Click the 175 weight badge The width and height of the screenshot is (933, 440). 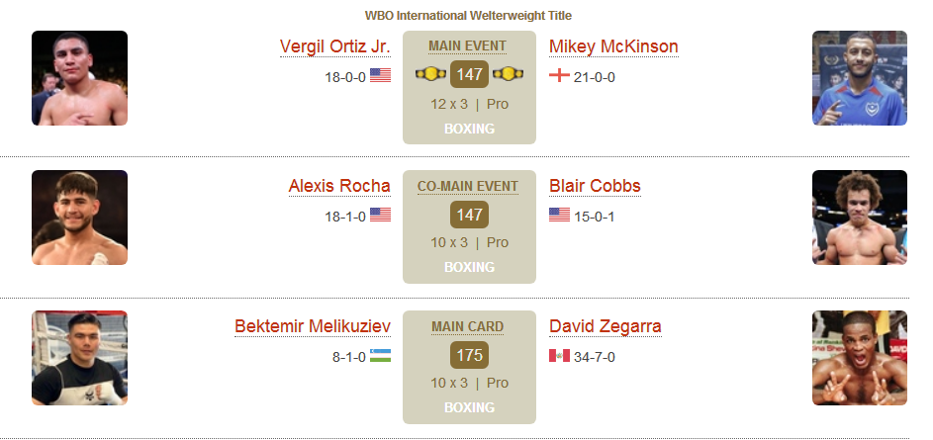pyautogui.click(x=470, y=355)
